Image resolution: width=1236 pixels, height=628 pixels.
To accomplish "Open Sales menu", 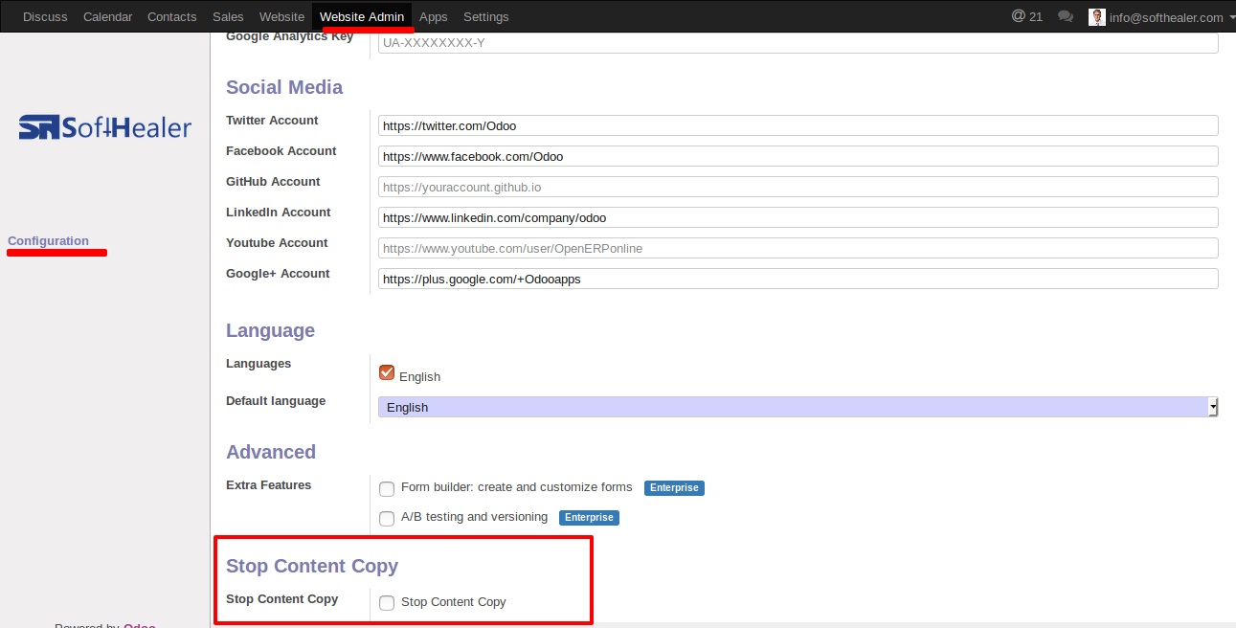I will coord(228,17).
